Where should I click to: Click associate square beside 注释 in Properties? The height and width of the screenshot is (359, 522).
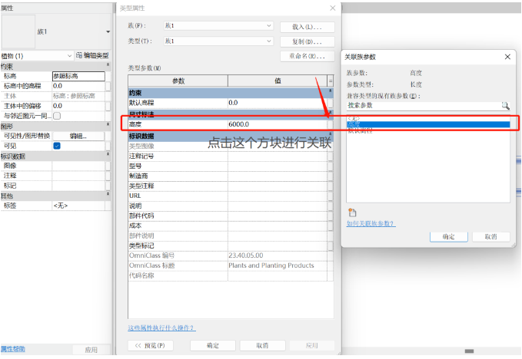click(x=108, y=176)
